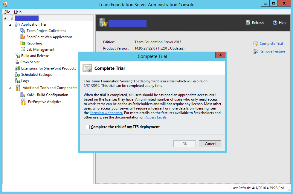Select Logs tree item

(x=25, y=81)
